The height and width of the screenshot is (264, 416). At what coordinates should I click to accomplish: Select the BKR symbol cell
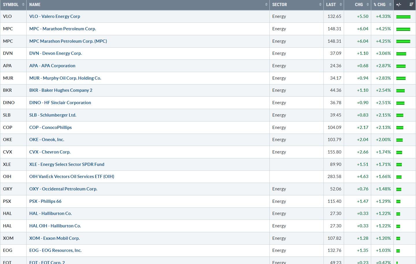pos(8,90)
